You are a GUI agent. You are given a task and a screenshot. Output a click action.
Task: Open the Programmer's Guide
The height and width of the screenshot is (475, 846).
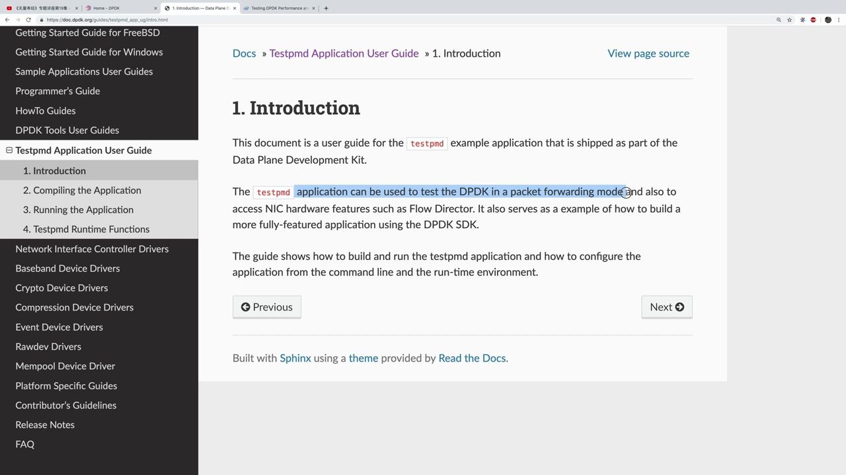tap(58, 91)
